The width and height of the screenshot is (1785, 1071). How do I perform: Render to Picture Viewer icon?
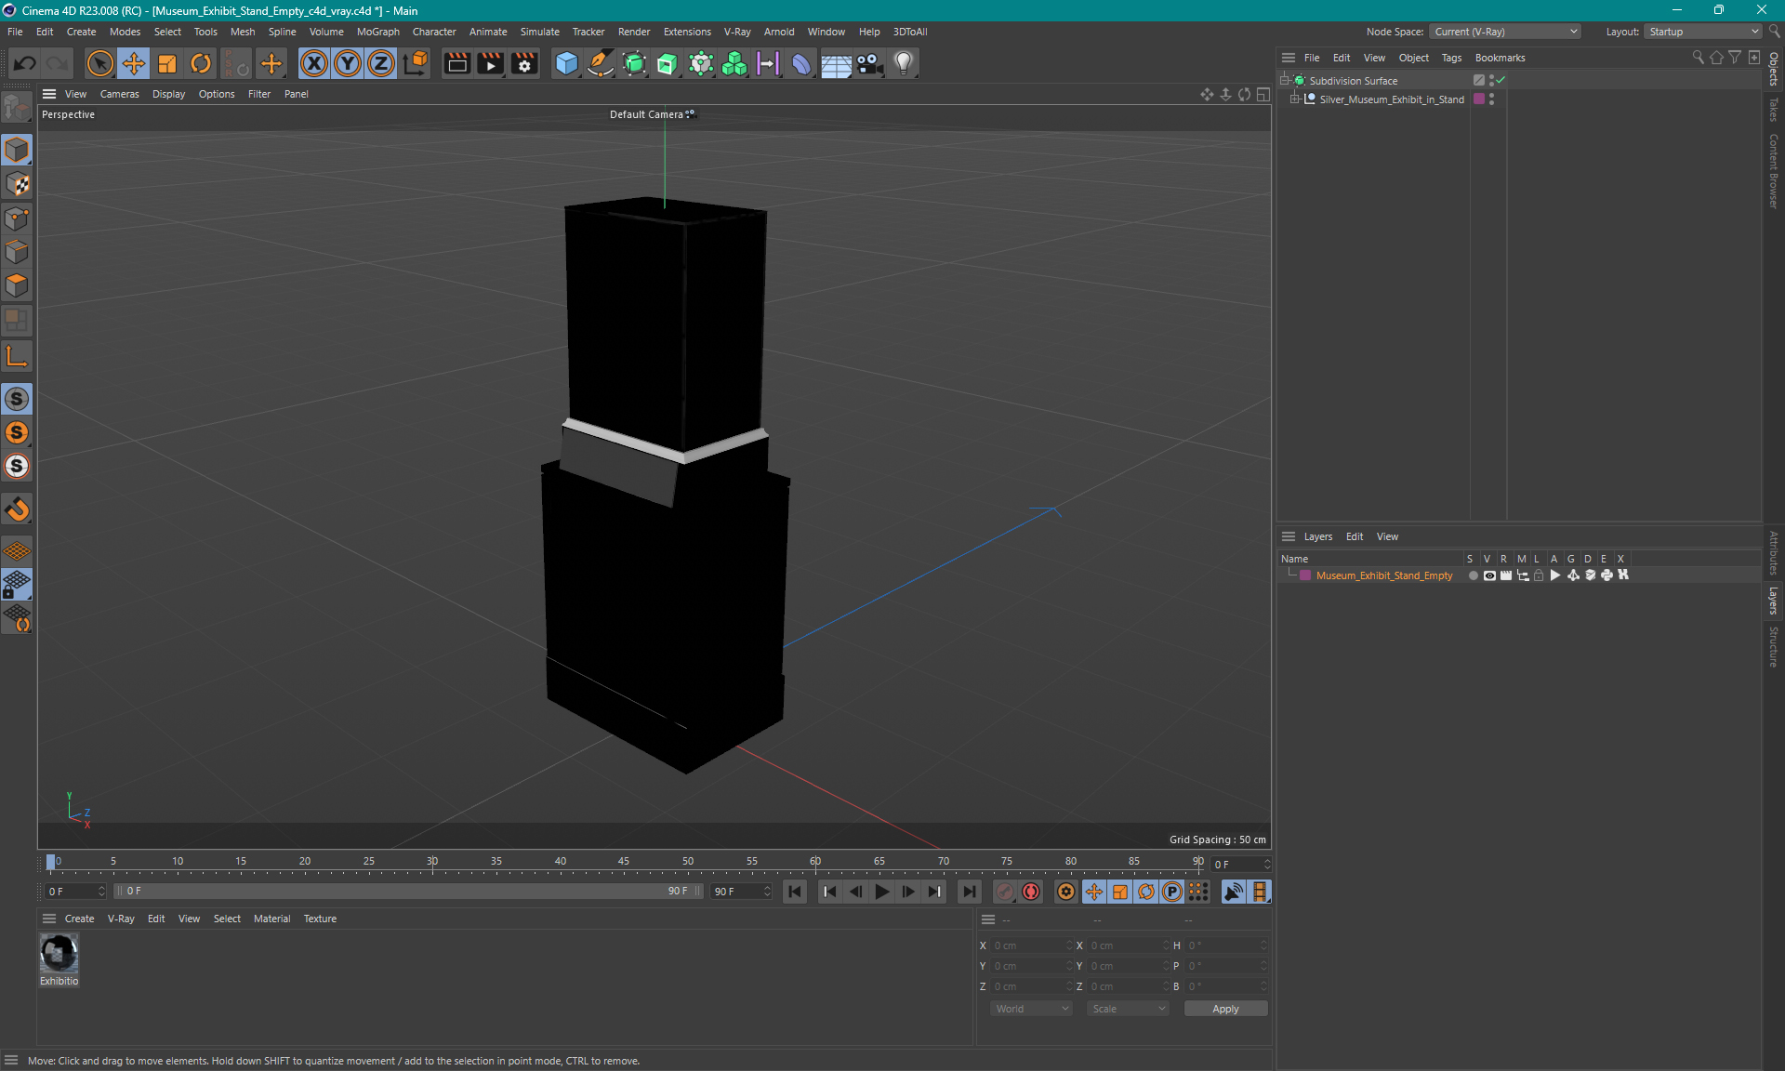[x=490, y=63]
